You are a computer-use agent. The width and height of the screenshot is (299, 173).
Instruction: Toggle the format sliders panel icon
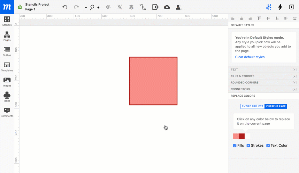click(x=269, y=7)
